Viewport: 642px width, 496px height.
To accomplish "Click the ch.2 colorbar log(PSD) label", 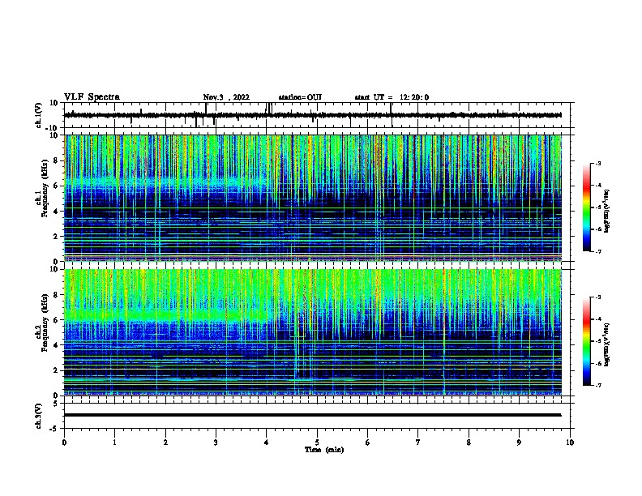I will [606, 344].
